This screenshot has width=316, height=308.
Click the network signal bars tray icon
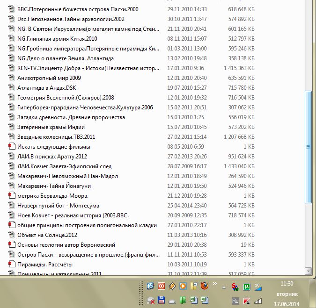click(258, 301)
